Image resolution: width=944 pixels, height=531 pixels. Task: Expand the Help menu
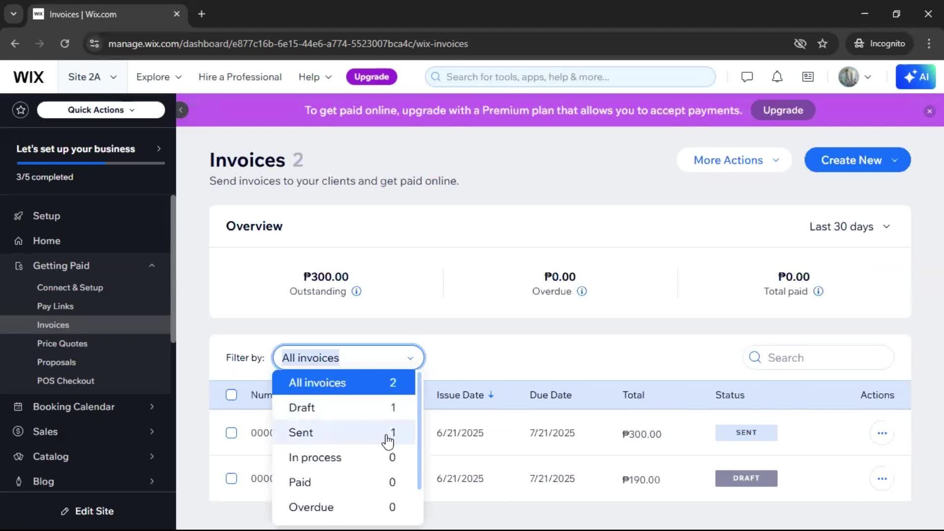pyautogui.click(x=315, y=77)
